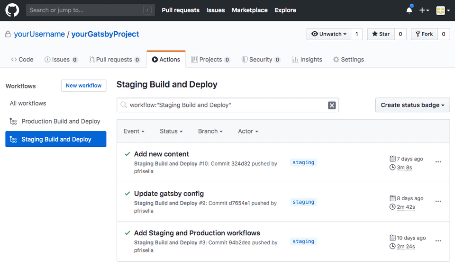This screenshot has height=267, width=455.
Task: Open Marketplace in top navigation
Action: pos(250,10)
